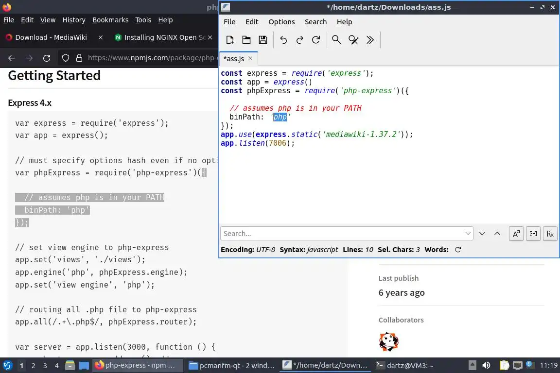Open Find with magnifier icon

click(336, 40)
